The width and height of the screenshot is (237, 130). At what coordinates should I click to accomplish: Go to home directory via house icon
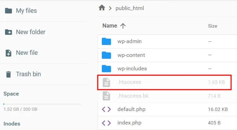coord(102,8)
